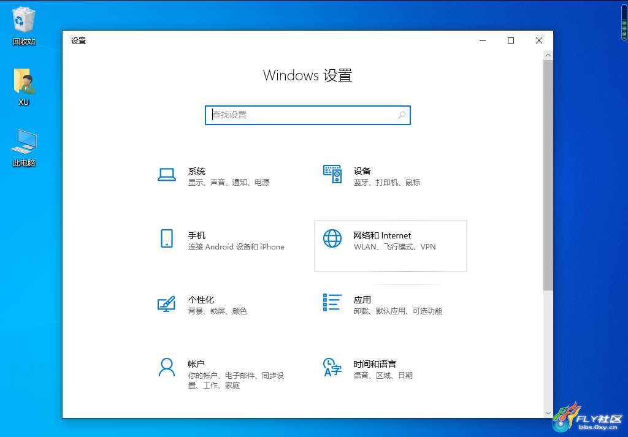This screenshot has height=437, width=628.
Task: Open the 网络和 Internet globe icon
Action: tap(332, 238)
